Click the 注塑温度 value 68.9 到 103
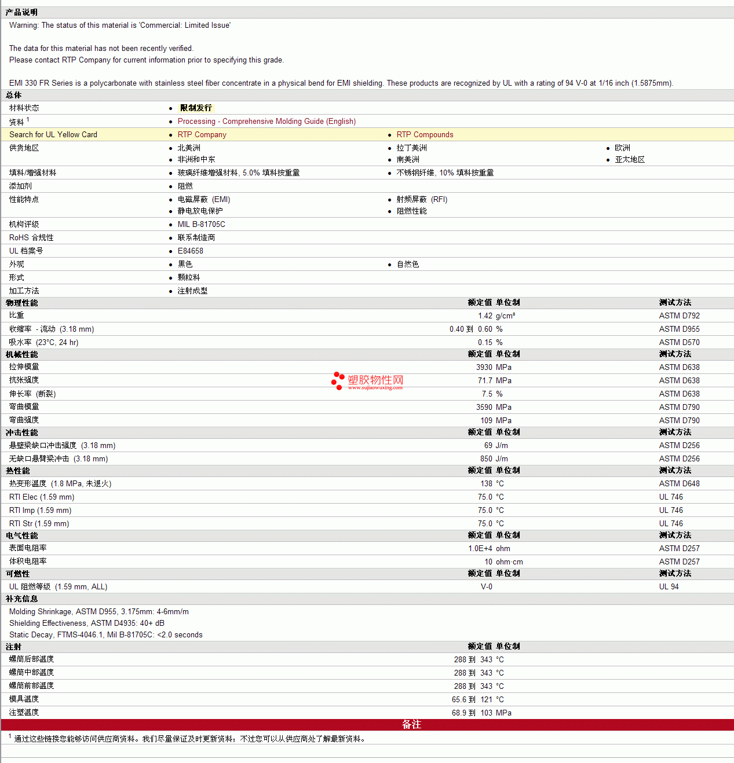The height and width of the screenshot is (763, 734). point(472,713)
